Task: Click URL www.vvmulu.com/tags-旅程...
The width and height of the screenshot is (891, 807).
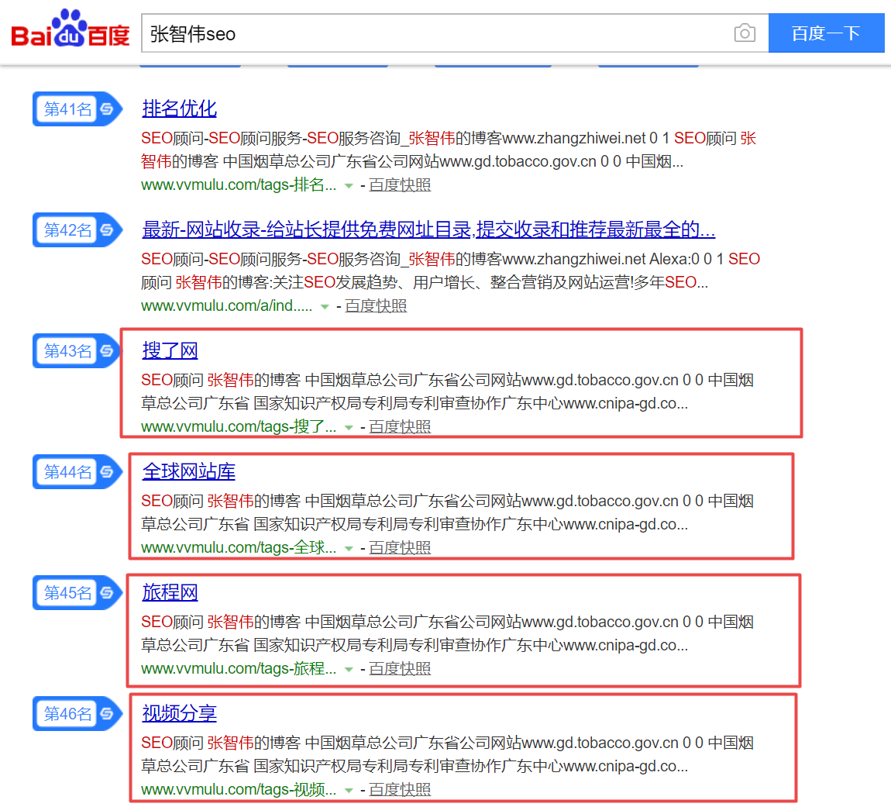Action: 239,669
